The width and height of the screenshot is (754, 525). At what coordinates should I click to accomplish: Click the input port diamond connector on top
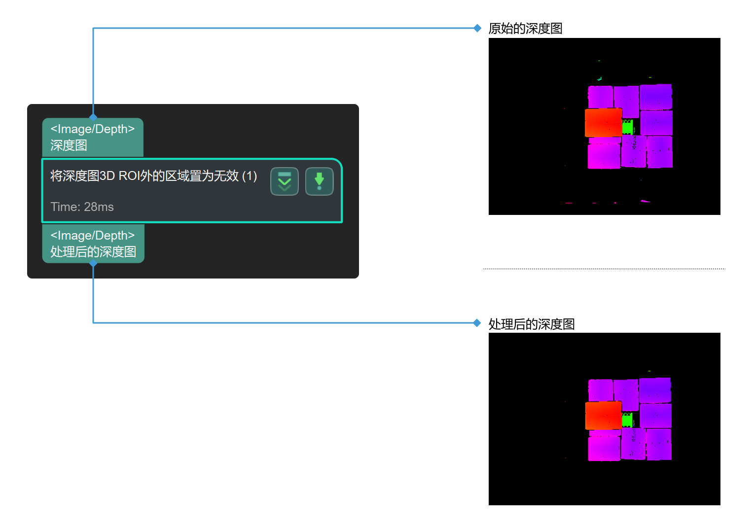click(x=93, y=117)
